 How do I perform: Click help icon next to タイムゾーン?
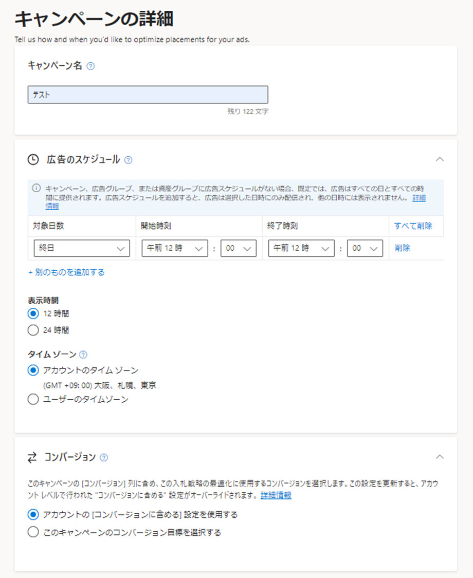coord(83,355)
